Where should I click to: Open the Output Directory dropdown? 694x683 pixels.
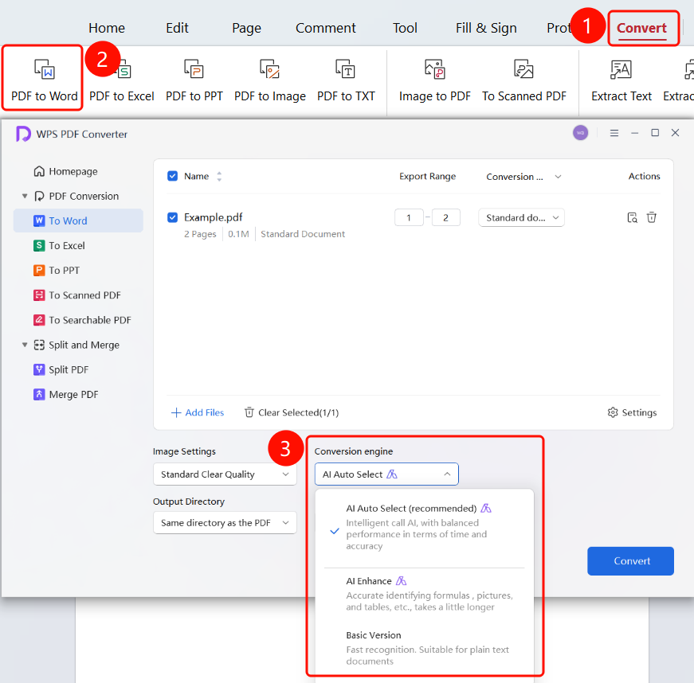coord(225,523)
